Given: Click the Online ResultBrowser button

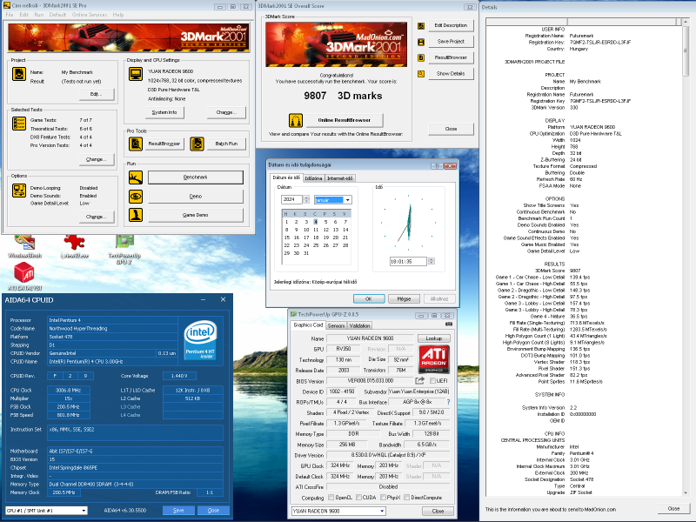Looking at the screenshot, I should point(344,120).
